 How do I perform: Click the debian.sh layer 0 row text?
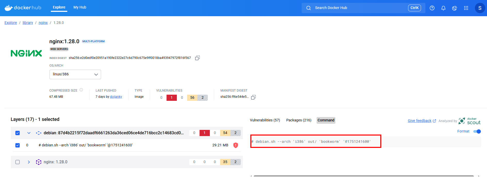[x=86, y=145]
